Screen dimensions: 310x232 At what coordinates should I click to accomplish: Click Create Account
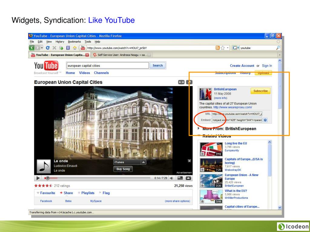[x=242, y=66]
